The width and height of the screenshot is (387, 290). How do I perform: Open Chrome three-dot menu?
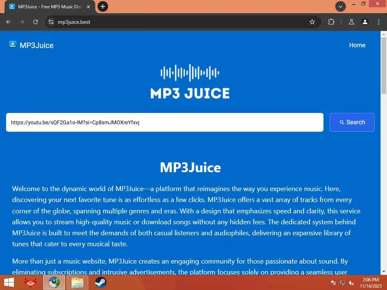pyautogui.click(x=379, y=22)
